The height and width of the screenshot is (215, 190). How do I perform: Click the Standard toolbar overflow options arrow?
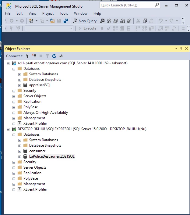tap(183, 21)
